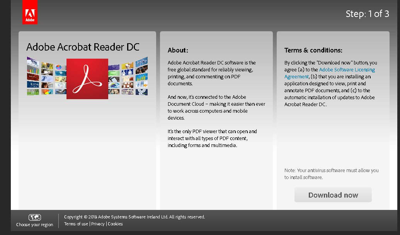Viewport: 400px width, 235px height.
Task: Open the Cookies link in footer
Action: [x=115, y=224]
